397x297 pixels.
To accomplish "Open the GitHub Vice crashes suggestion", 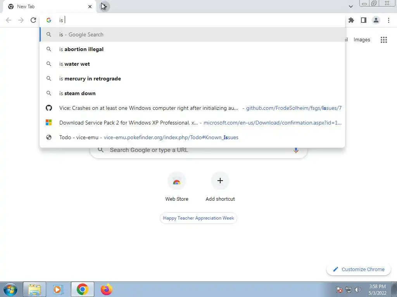I will click(x=192, y=108).
